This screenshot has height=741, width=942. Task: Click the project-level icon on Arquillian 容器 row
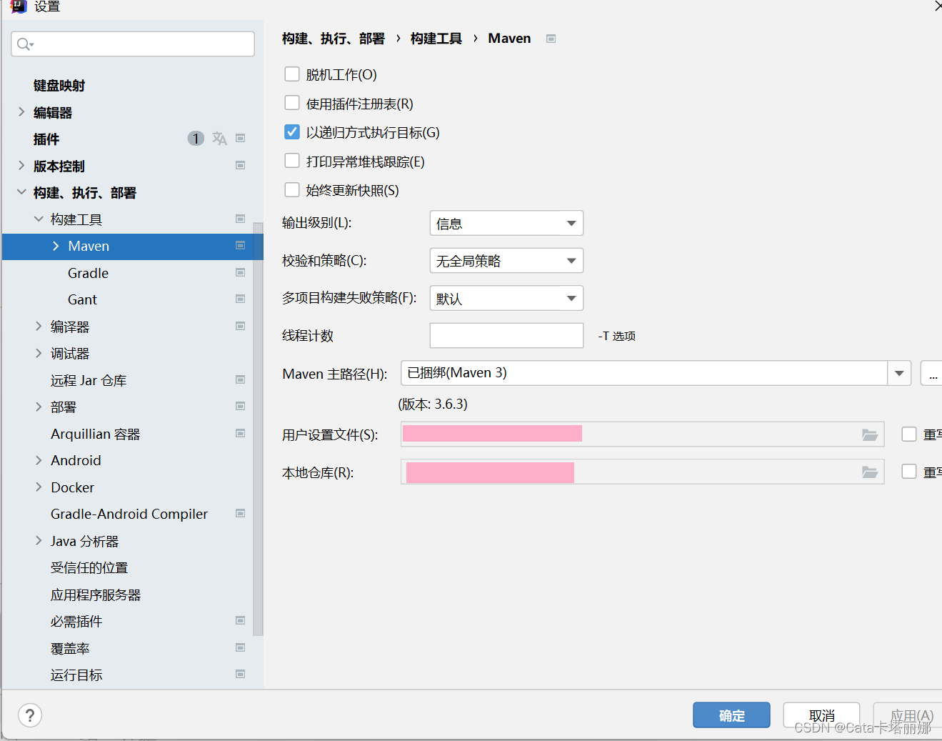point(241,434)
